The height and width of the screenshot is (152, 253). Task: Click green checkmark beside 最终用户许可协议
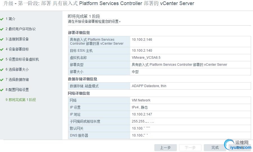(2, 29)
